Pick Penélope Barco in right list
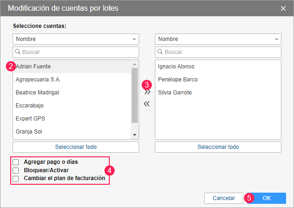294x208 pixels. point(178,80)
